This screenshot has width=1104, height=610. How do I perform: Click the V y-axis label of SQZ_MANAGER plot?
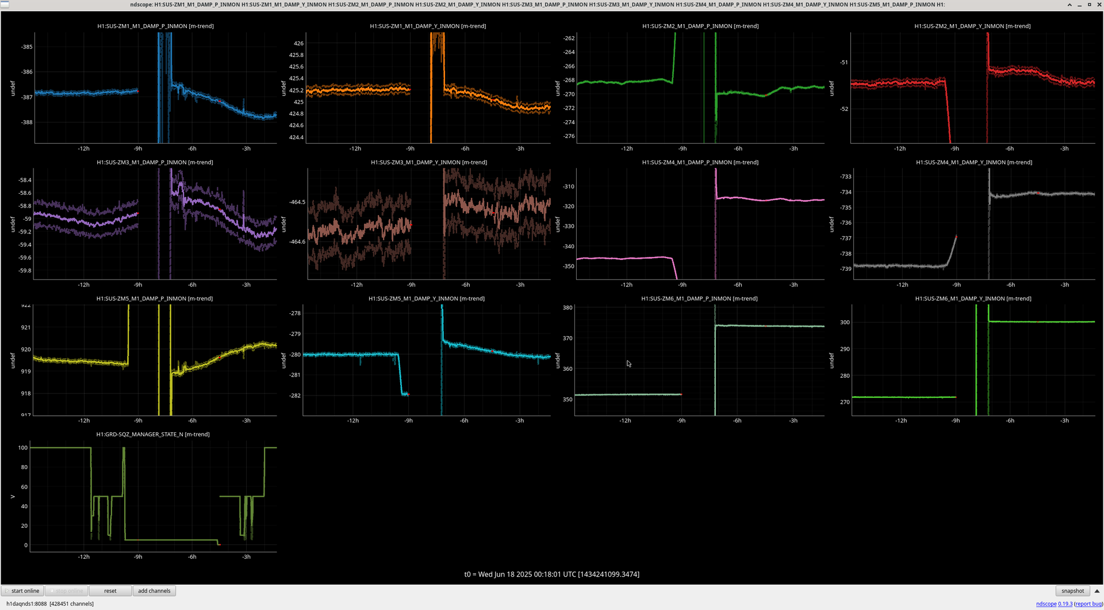13,496
